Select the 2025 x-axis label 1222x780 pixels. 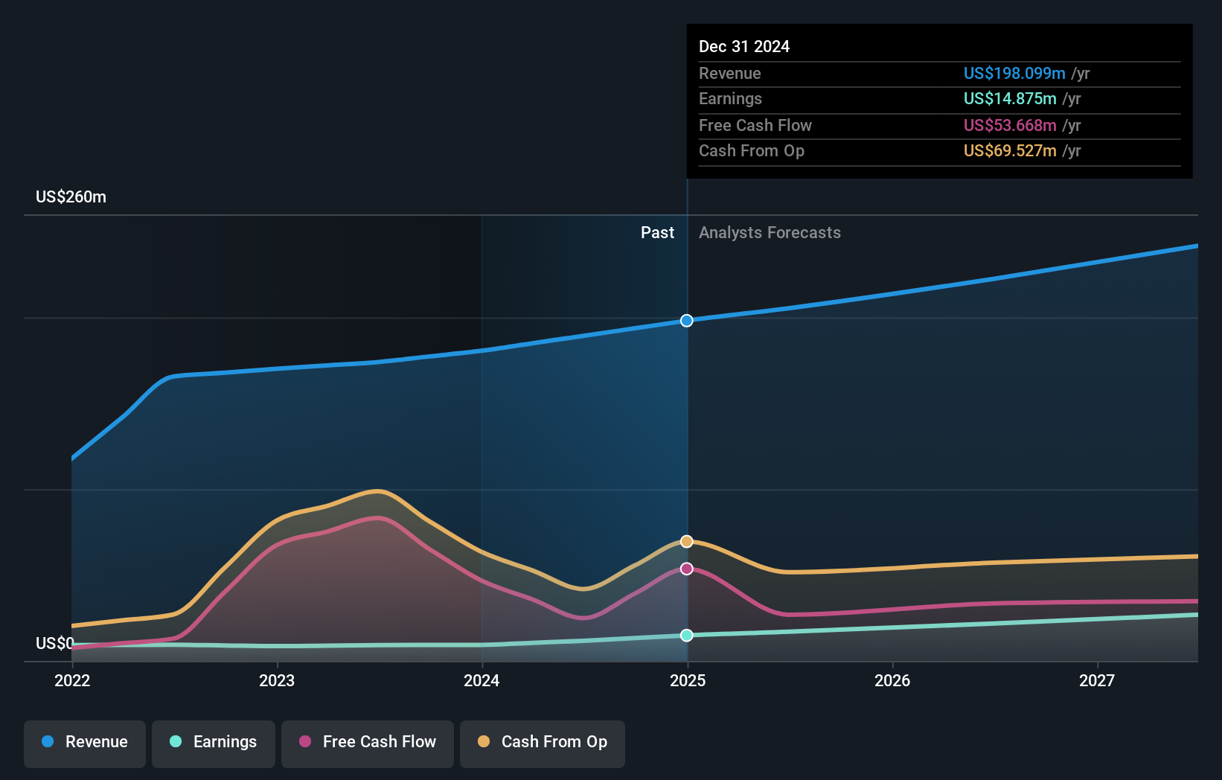pyautogui.click(x=688, y=680)
